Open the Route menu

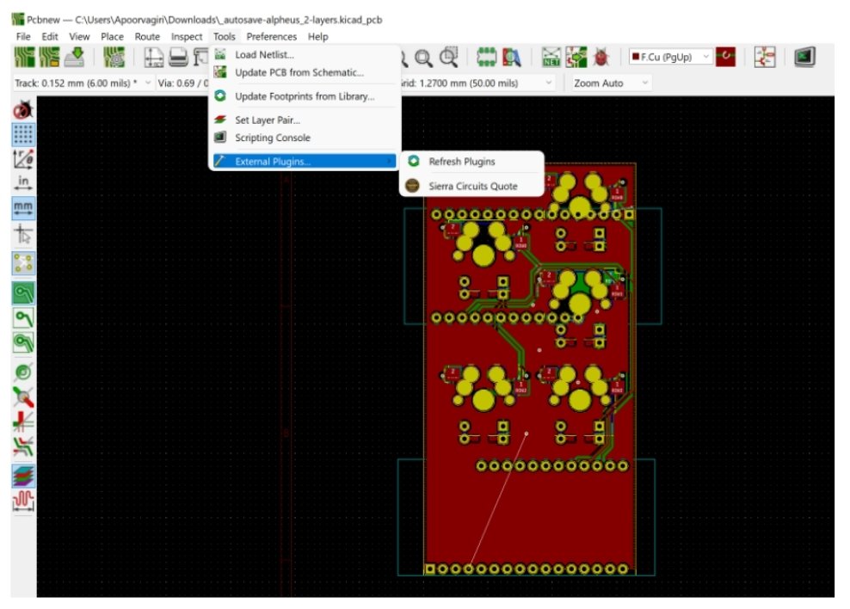147,36
